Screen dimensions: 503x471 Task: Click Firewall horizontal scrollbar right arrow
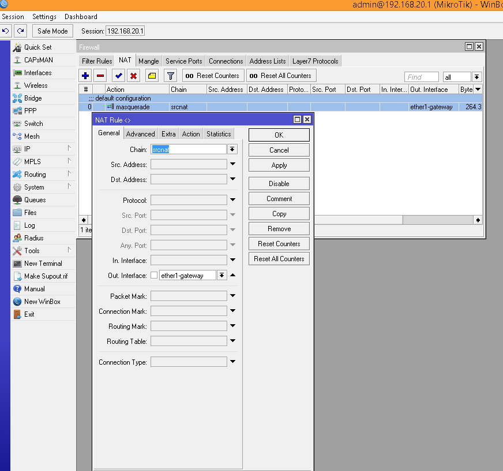point(478,220)
